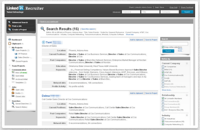Click the Templates envelope icon
The width and height of the screenshot is (200, 130).
click(13, 82)
